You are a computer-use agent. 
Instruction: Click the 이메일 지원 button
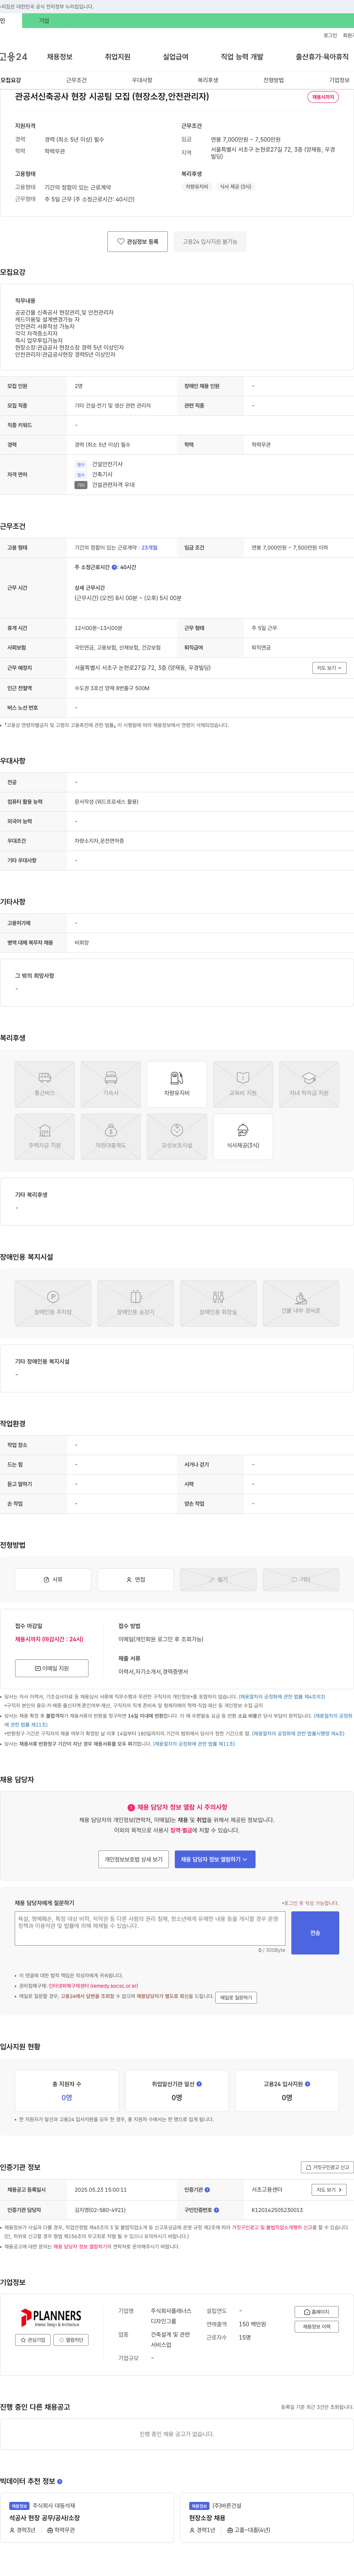[52, 1668]
